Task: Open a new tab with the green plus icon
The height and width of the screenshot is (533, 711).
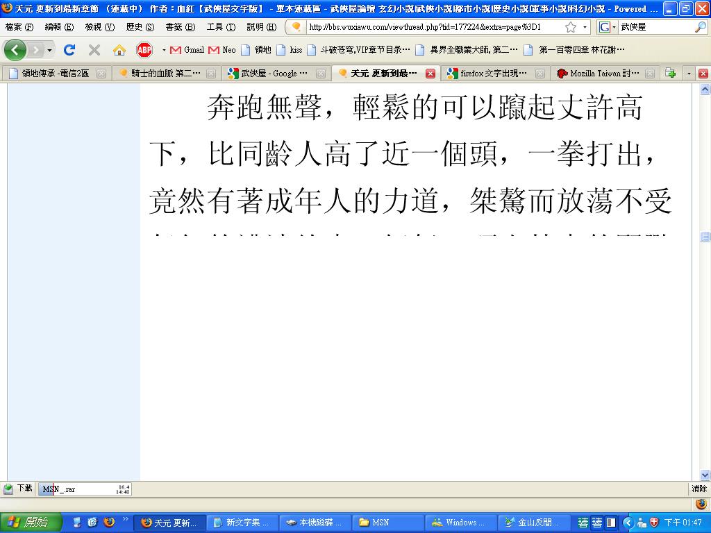Action: pos(670,74)
